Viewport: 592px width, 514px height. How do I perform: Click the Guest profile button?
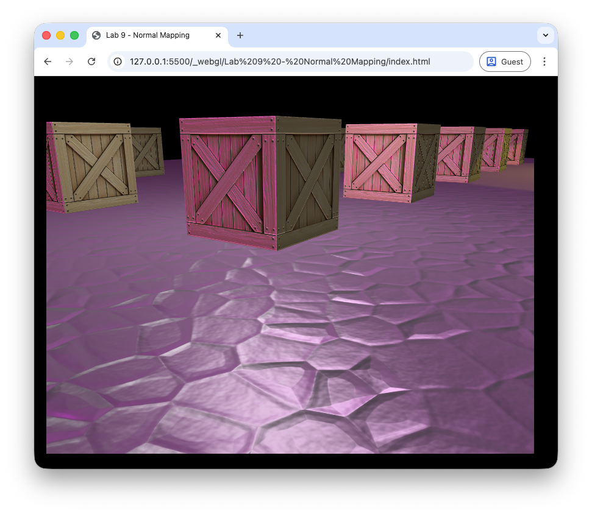tap(505, 62)
